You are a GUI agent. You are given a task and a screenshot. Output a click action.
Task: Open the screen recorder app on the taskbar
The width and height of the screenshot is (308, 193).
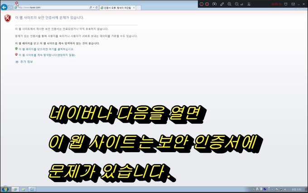coord(32,189)
